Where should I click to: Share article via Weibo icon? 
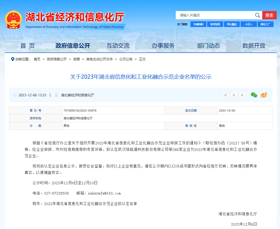click(x=264, y=95)
